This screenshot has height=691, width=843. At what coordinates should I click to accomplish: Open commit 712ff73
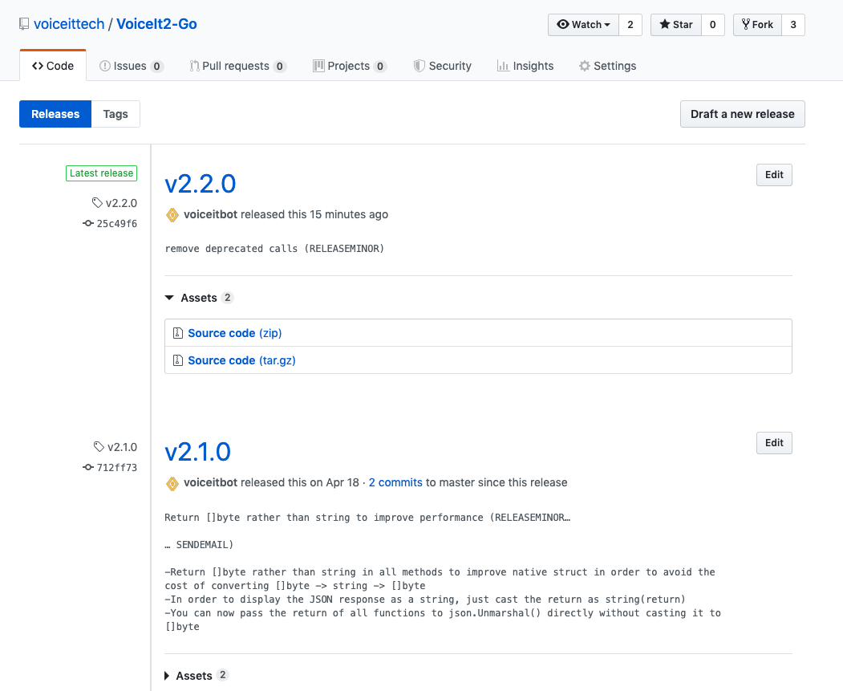click(x=116, y=468)
